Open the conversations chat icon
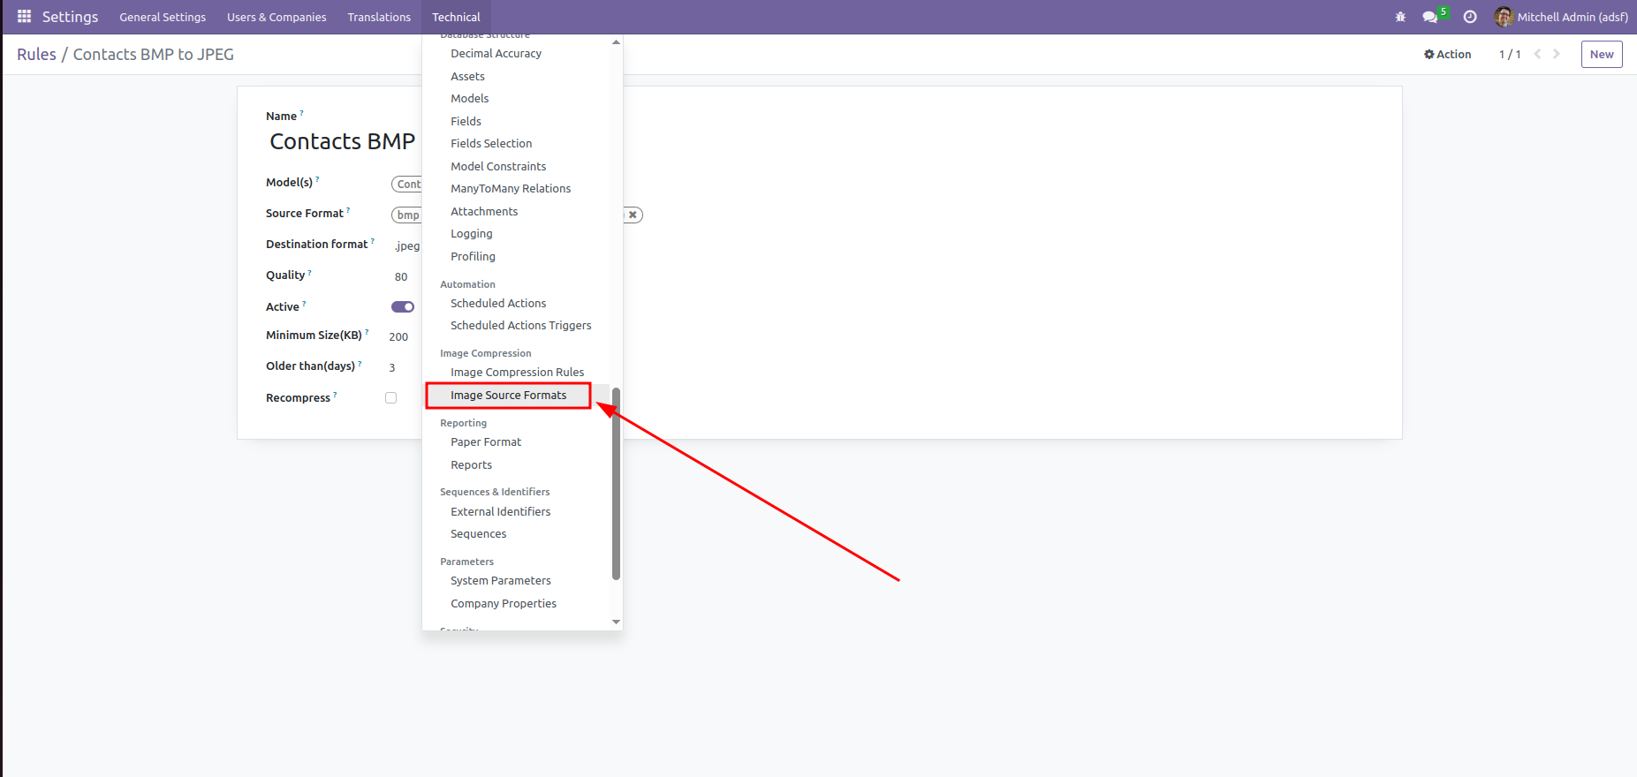 click(1430, 17)
